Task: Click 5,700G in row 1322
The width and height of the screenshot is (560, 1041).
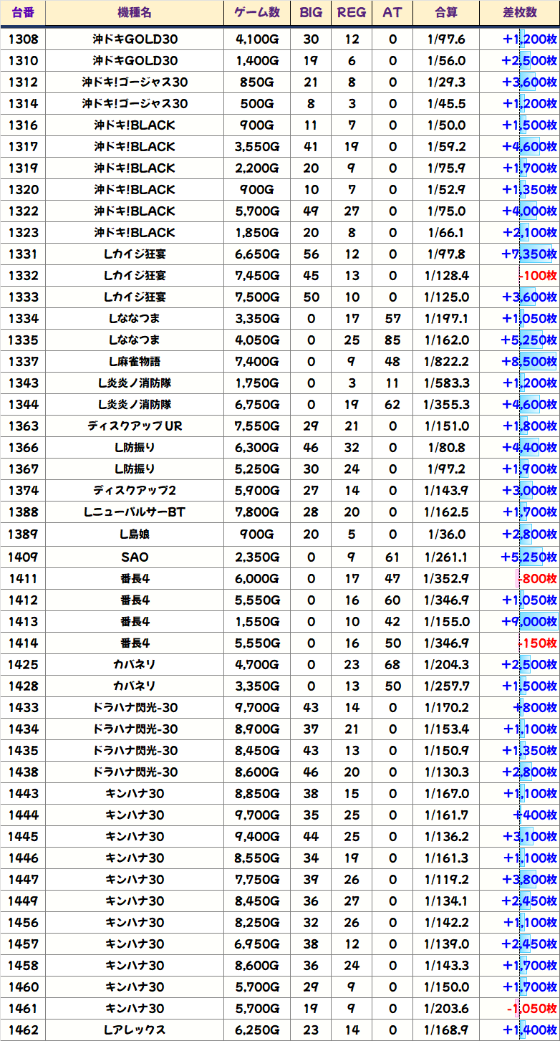Action: point(257,211)
